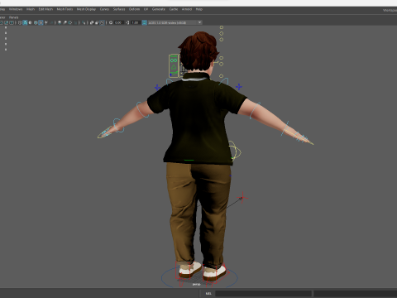Select the small green line control on back

tap(189, 160)
